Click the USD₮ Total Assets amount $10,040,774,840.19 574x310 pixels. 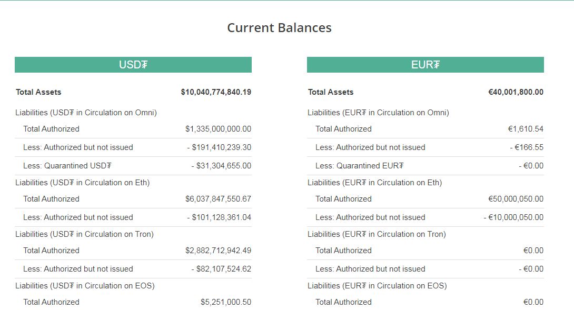point(216,92)
